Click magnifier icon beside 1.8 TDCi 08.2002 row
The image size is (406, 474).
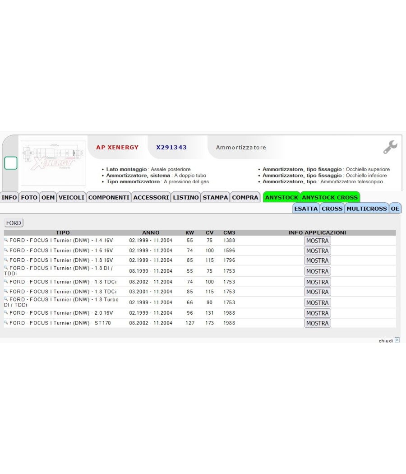pyautogui.click(x=6, y=281)
